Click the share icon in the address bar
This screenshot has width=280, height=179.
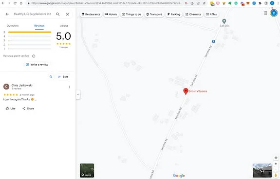point(198,3)
